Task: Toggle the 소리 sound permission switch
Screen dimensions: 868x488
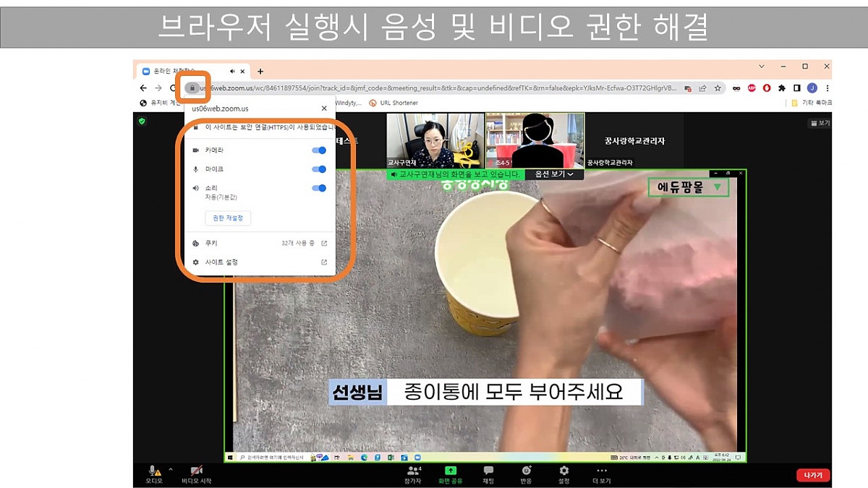Action: tap(319, 188)
